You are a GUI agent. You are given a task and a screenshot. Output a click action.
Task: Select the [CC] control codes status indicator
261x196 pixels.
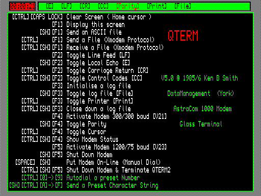tap(103, 6)
